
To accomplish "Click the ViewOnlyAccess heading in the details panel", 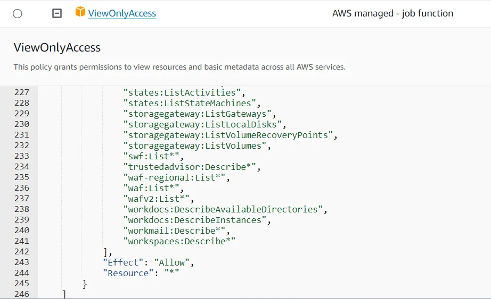I will [x=57, y=48].
